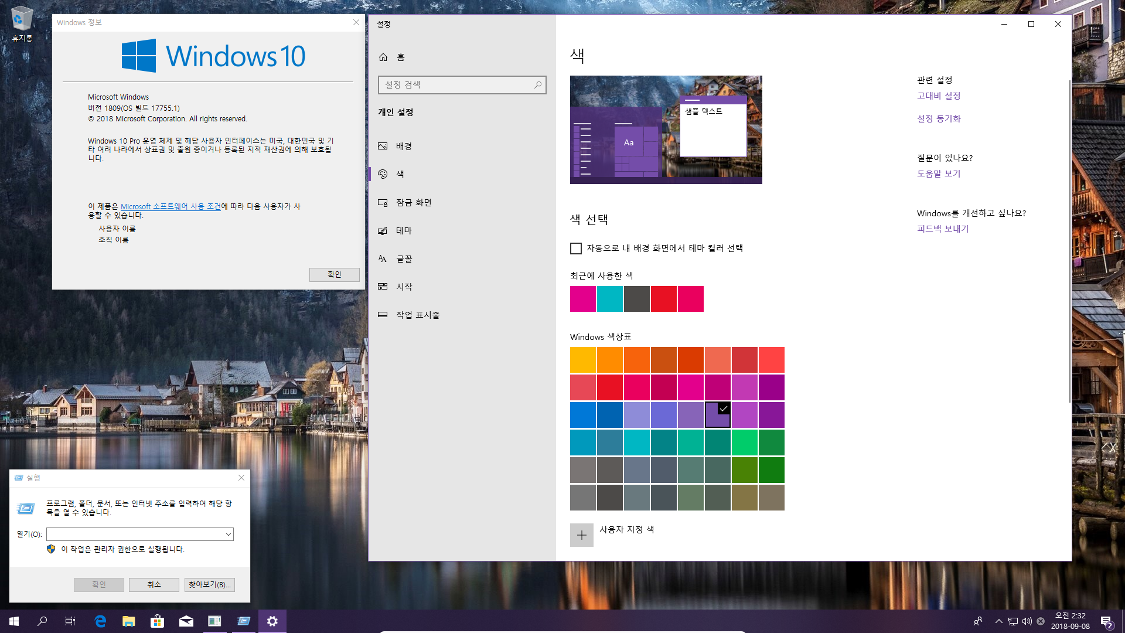The image size is (1125, 633).
Task: Click the plus icon for custom color
Action: click(x=582, y=535)
